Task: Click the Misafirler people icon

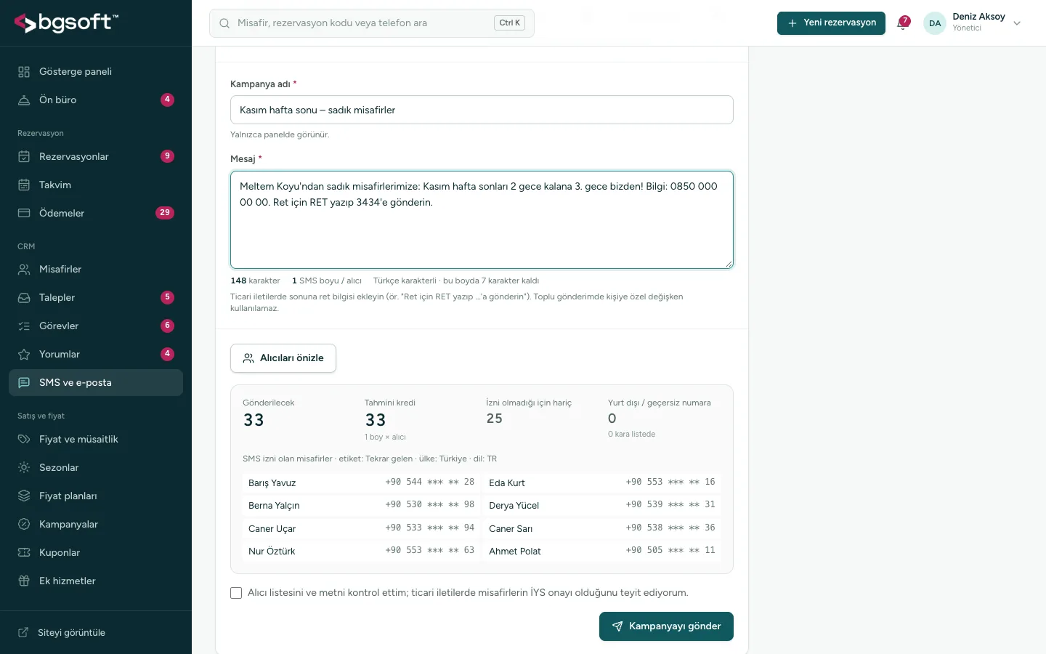Action: (x=24, y=269)
